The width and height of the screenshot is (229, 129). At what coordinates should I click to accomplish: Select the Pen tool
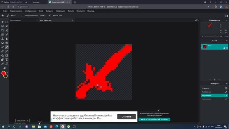(x=3, y=47)
